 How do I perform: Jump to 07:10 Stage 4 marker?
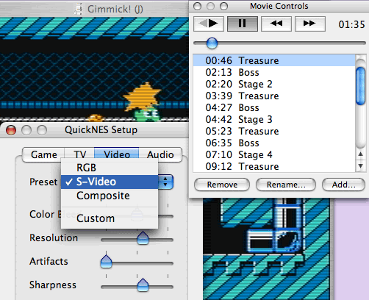click(x=274, y=154)
